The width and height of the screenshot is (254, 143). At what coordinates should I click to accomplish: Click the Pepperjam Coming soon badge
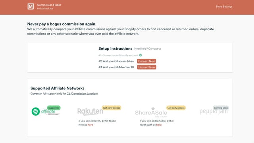tap(221, 108)
